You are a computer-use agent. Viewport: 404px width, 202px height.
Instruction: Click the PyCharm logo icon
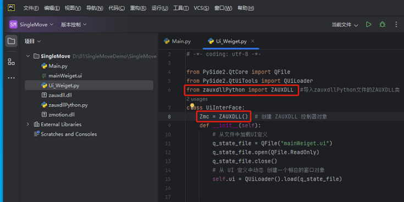pyautogui.click(x=12, y=8)
